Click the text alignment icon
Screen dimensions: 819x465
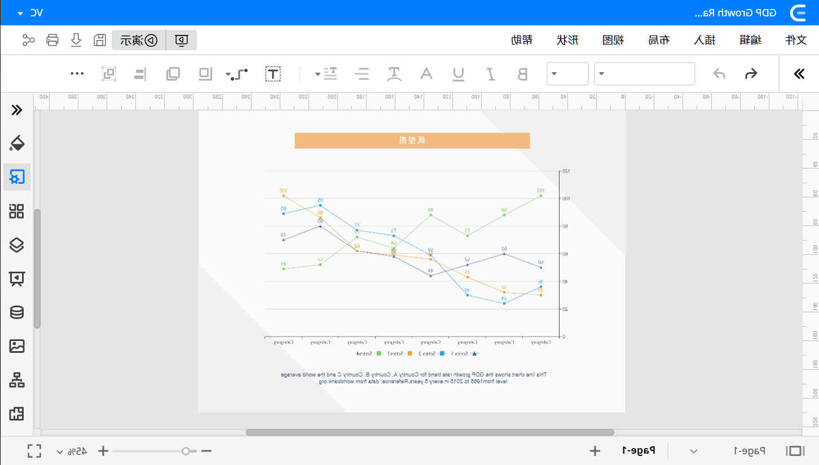(x=362, y=74)
